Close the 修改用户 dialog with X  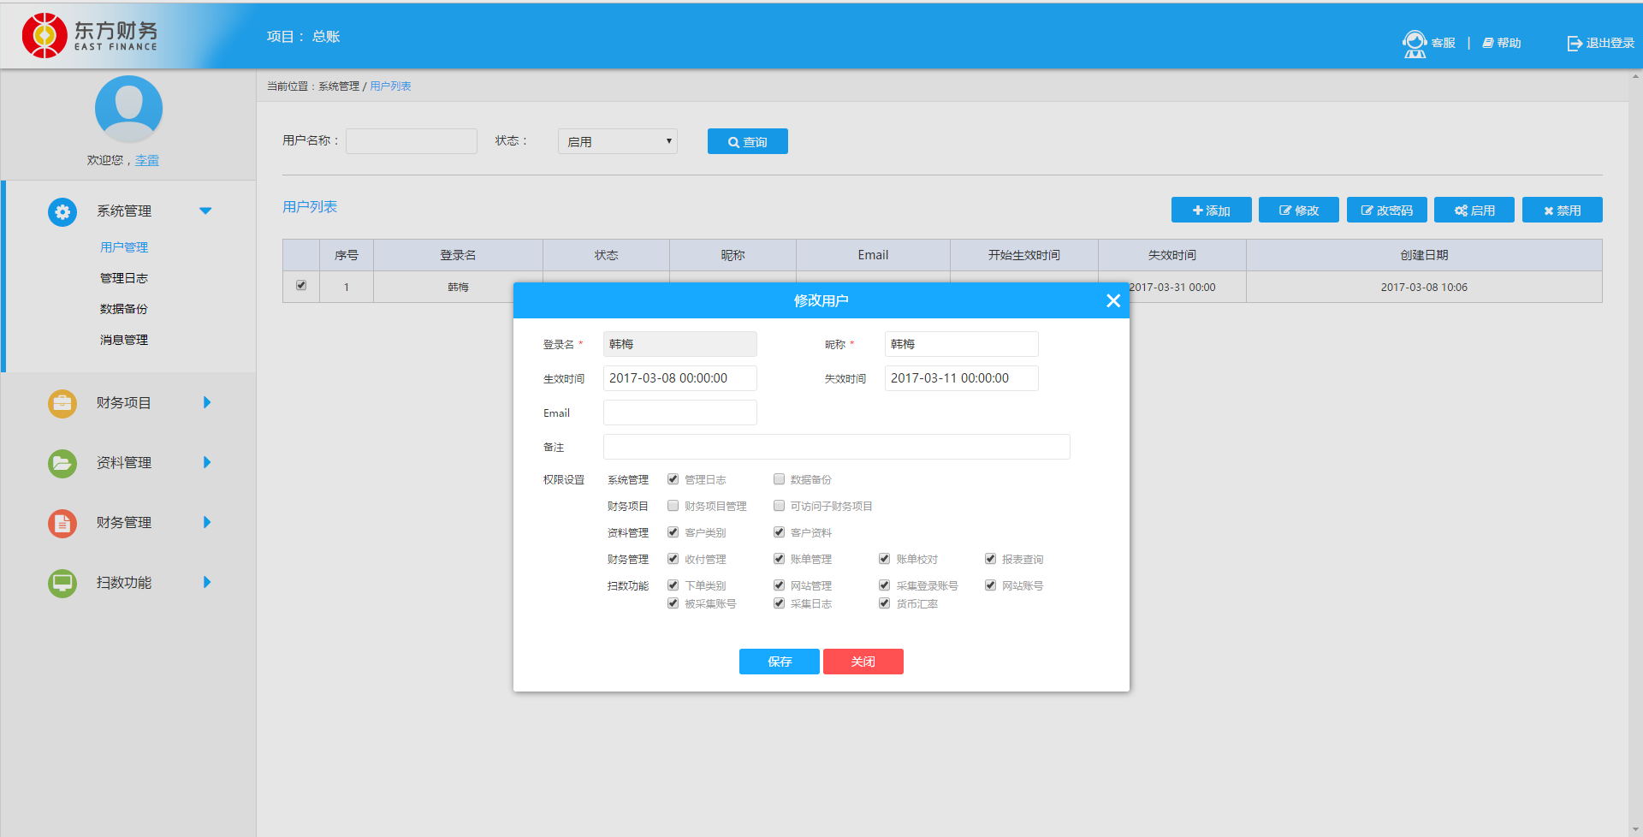pos(1113,300)
